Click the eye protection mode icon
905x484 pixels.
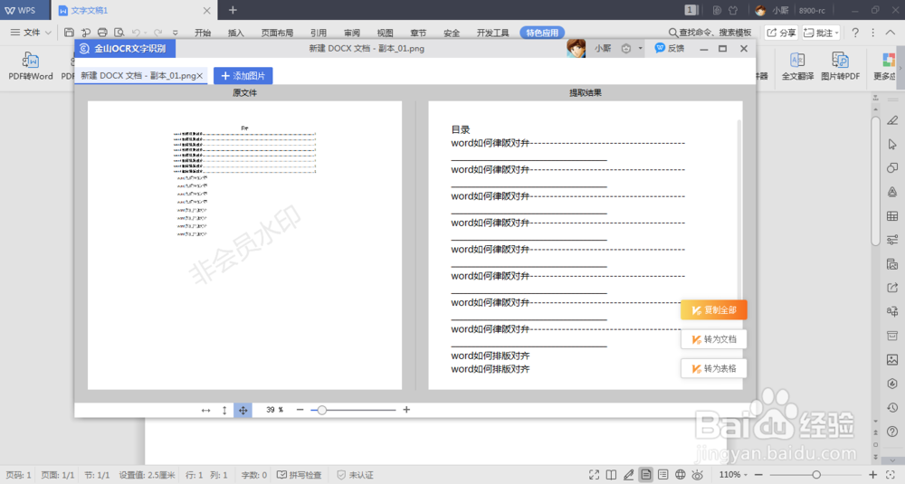pyautogui.click(x=698, y=475)
